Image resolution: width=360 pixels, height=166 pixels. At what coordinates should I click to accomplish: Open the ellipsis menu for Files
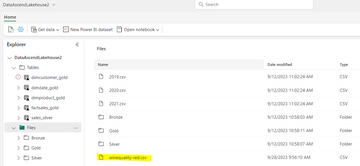[76, 127]
